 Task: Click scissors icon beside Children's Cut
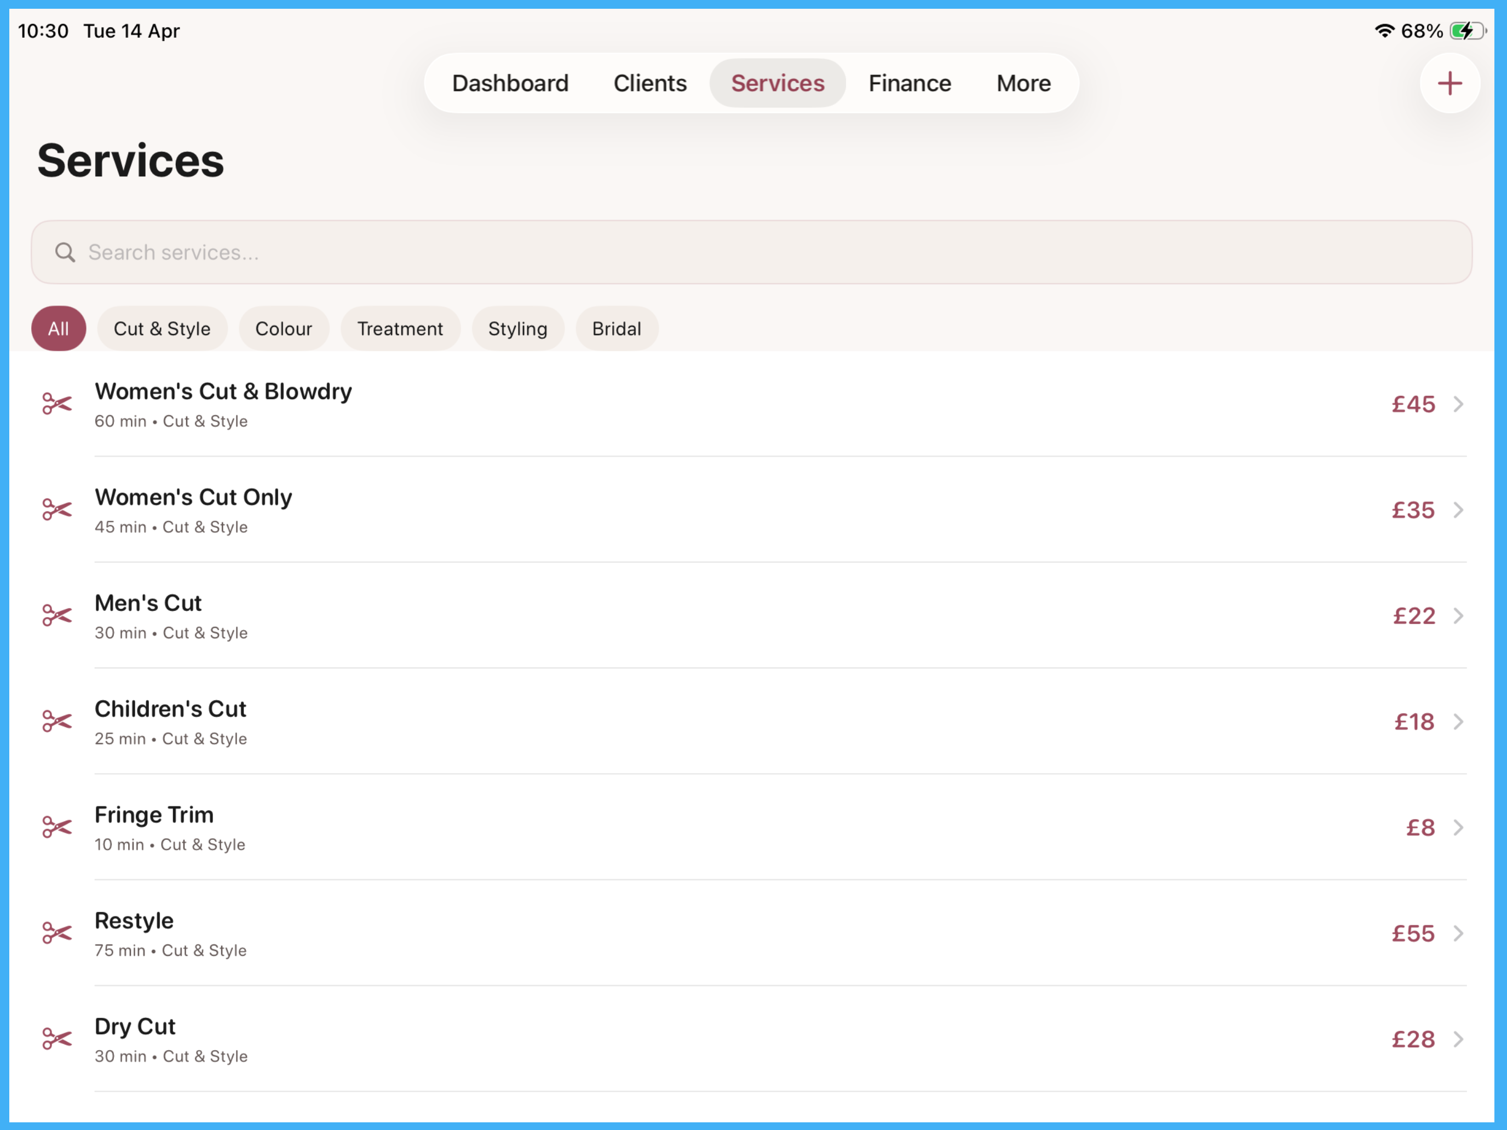click(57, 722)
